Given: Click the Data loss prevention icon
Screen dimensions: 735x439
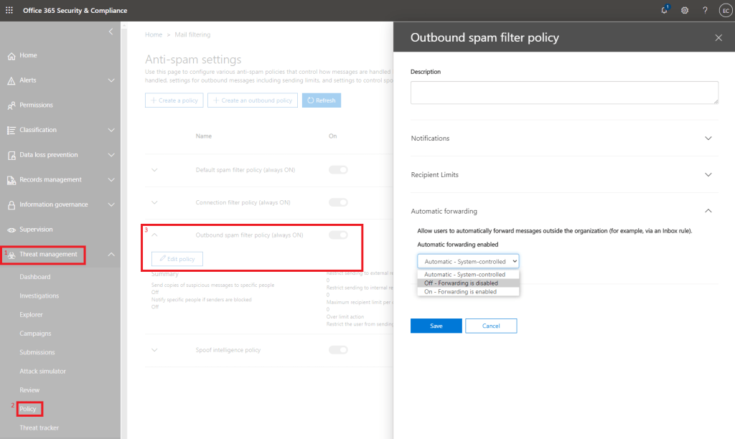Looking at the screenshot, I should pos(11,155).
